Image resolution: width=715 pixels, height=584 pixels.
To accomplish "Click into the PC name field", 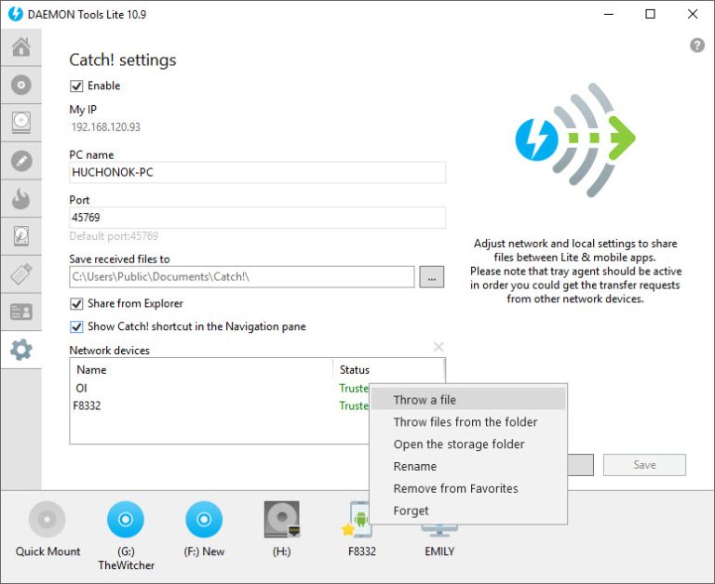I will pos(257,173).
